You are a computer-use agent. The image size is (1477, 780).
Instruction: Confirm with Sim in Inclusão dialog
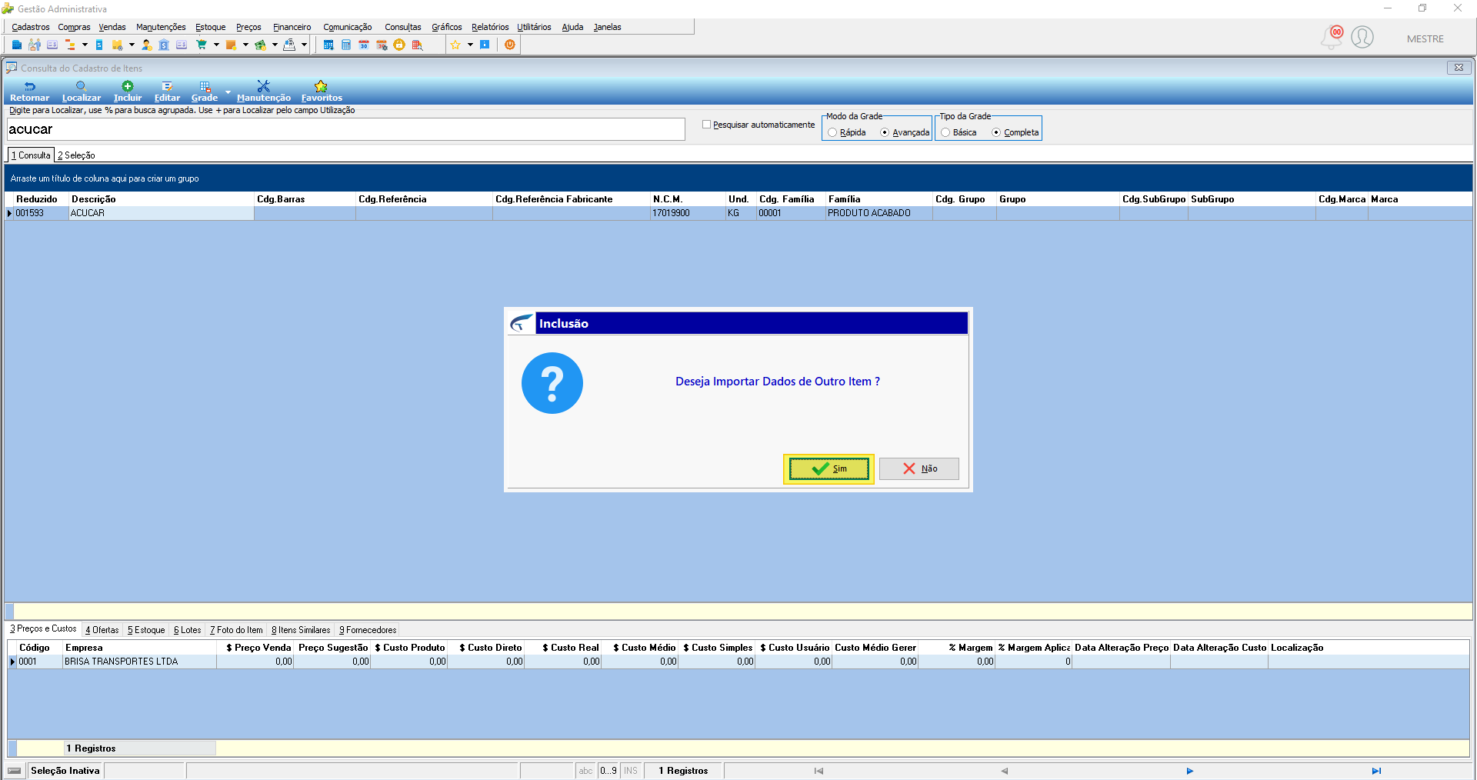(x=829, y=468)
